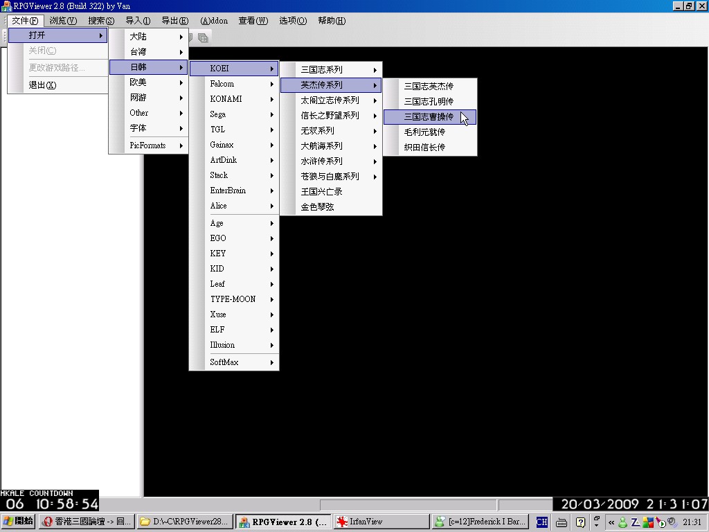
Task: Expand the 信长之野望系列 submenu
Action: pyautogui.click(x=331, y=116)
